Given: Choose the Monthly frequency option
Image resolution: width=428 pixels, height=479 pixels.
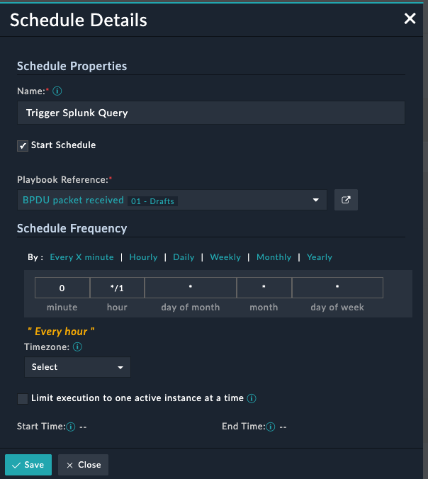Looking at the screenshot, I should tap(274, 257).
